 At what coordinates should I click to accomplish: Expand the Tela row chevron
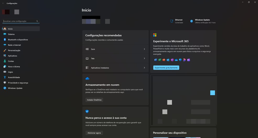click(144, 58)
